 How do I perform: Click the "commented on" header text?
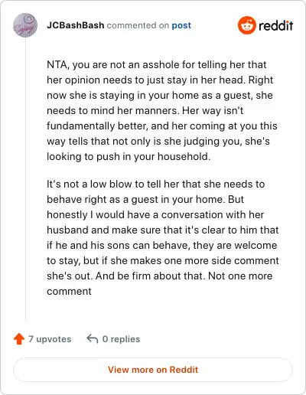click(x=138, y=25)
